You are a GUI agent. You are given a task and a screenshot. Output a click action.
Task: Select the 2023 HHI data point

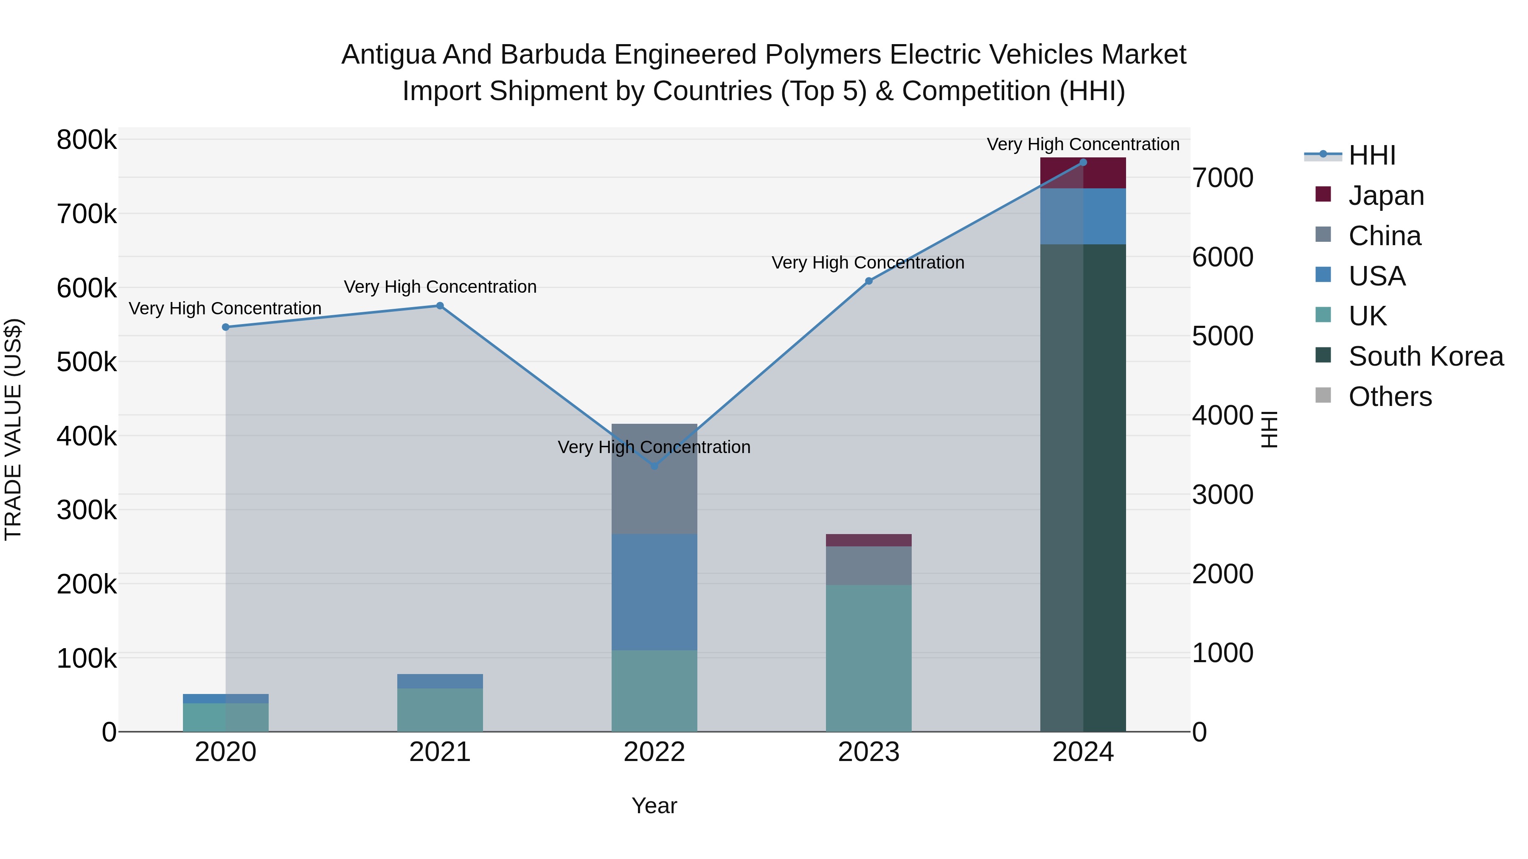coord(869,281)
